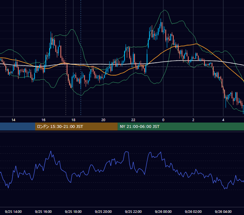Click the 4 hour label on price chart
The width and height of the screenshot is (244, 215).
click(223, 120)
